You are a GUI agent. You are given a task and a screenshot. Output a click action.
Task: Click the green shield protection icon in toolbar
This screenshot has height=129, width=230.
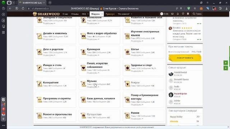coord(189,8)
